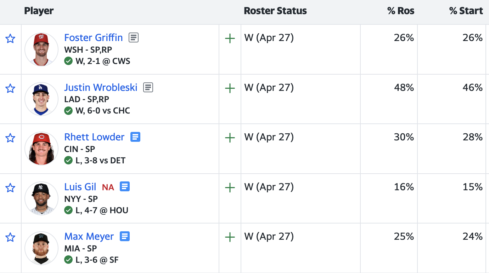This screenshot has height=273, width=489.
Task: Star Luis Gil for the watchlist
Action: point(10,188)
